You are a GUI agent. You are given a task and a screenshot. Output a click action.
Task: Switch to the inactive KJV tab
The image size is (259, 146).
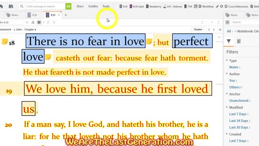[32, 15]
